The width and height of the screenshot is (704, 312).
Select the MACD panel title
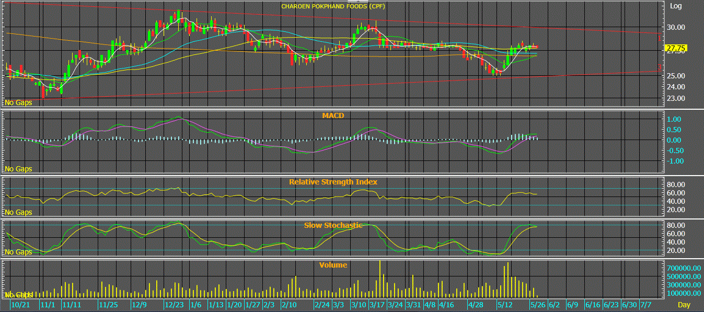point(333,115)
